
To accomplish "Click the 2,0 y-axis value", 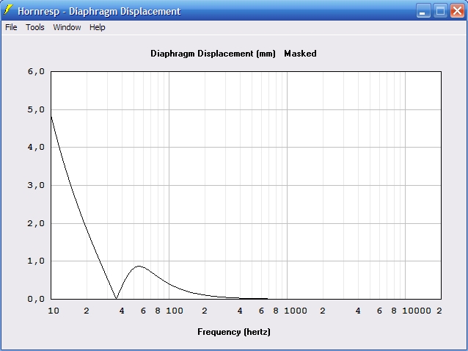I will [x=36, y=223].
